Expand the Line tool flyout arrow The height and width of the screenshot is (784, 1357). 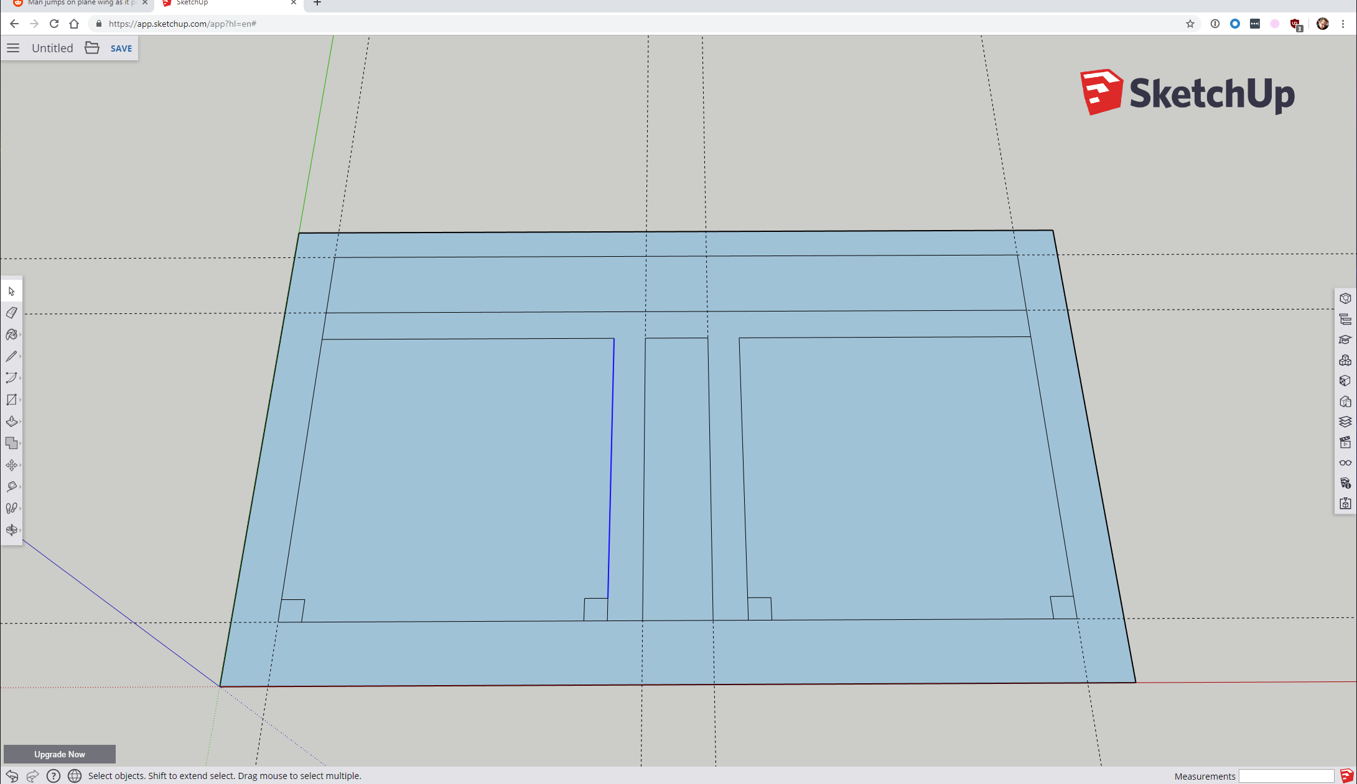21,356
